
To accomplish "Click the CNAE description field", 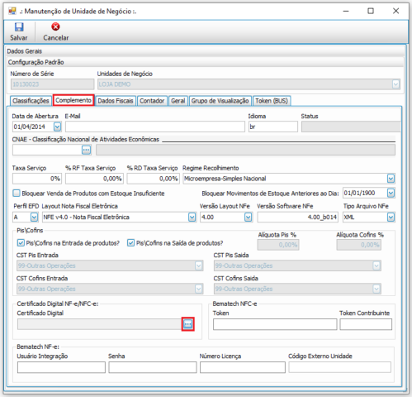I will 245,150.
